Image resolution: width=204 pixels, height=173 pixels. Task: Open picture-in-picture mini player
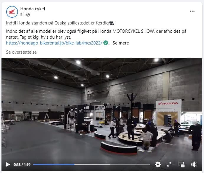[x=181, y=164]
